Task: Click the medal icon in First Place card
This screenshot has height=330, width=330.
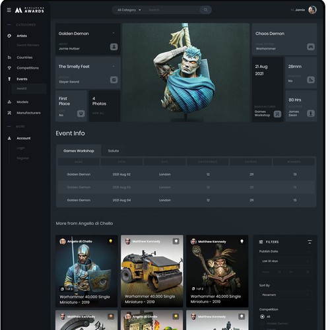Action: pos(81,114)
